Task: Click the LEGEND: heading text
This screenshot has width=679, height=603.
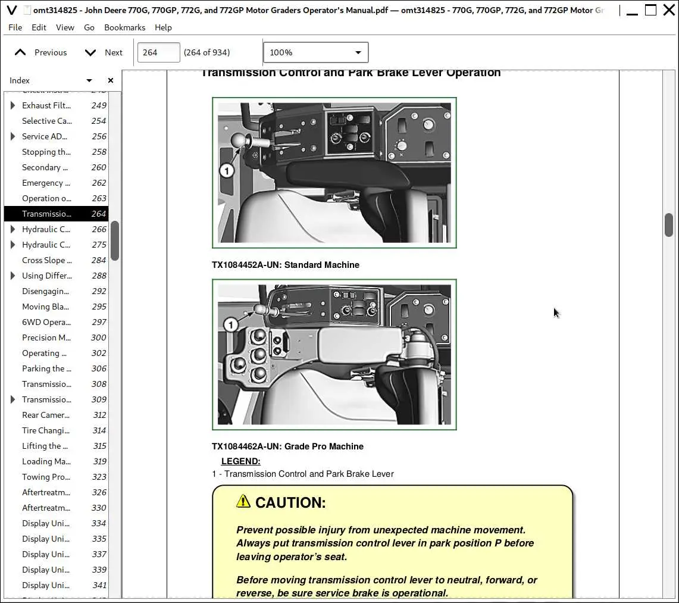Action: 241,461
